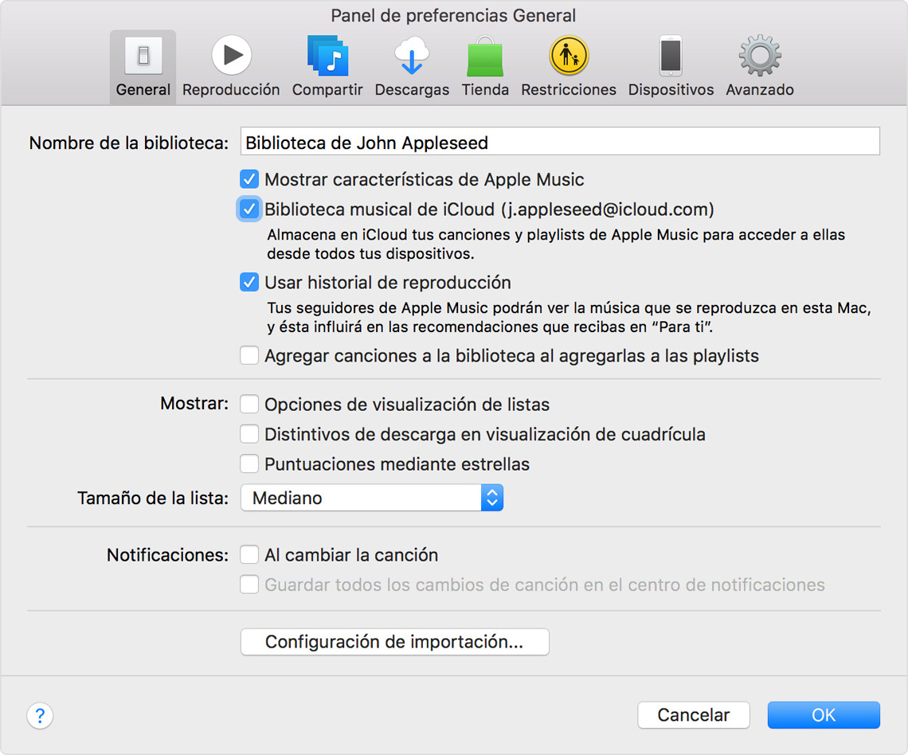Image resolution: width=908 pixels, height=755 pixels.
Task: Disable Biblioteca musical de iCloud checkbox
Action: (250, 209)
